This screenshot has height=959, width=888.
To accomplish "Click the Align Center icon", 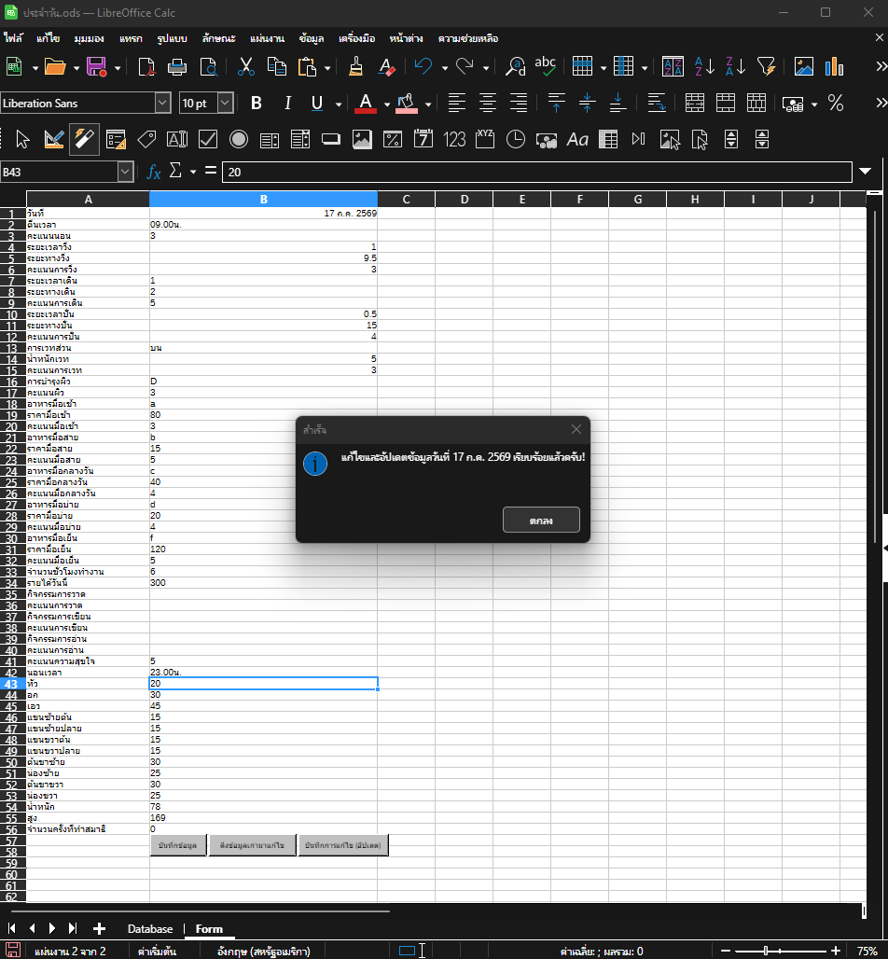I will click(x=488, y=104).
